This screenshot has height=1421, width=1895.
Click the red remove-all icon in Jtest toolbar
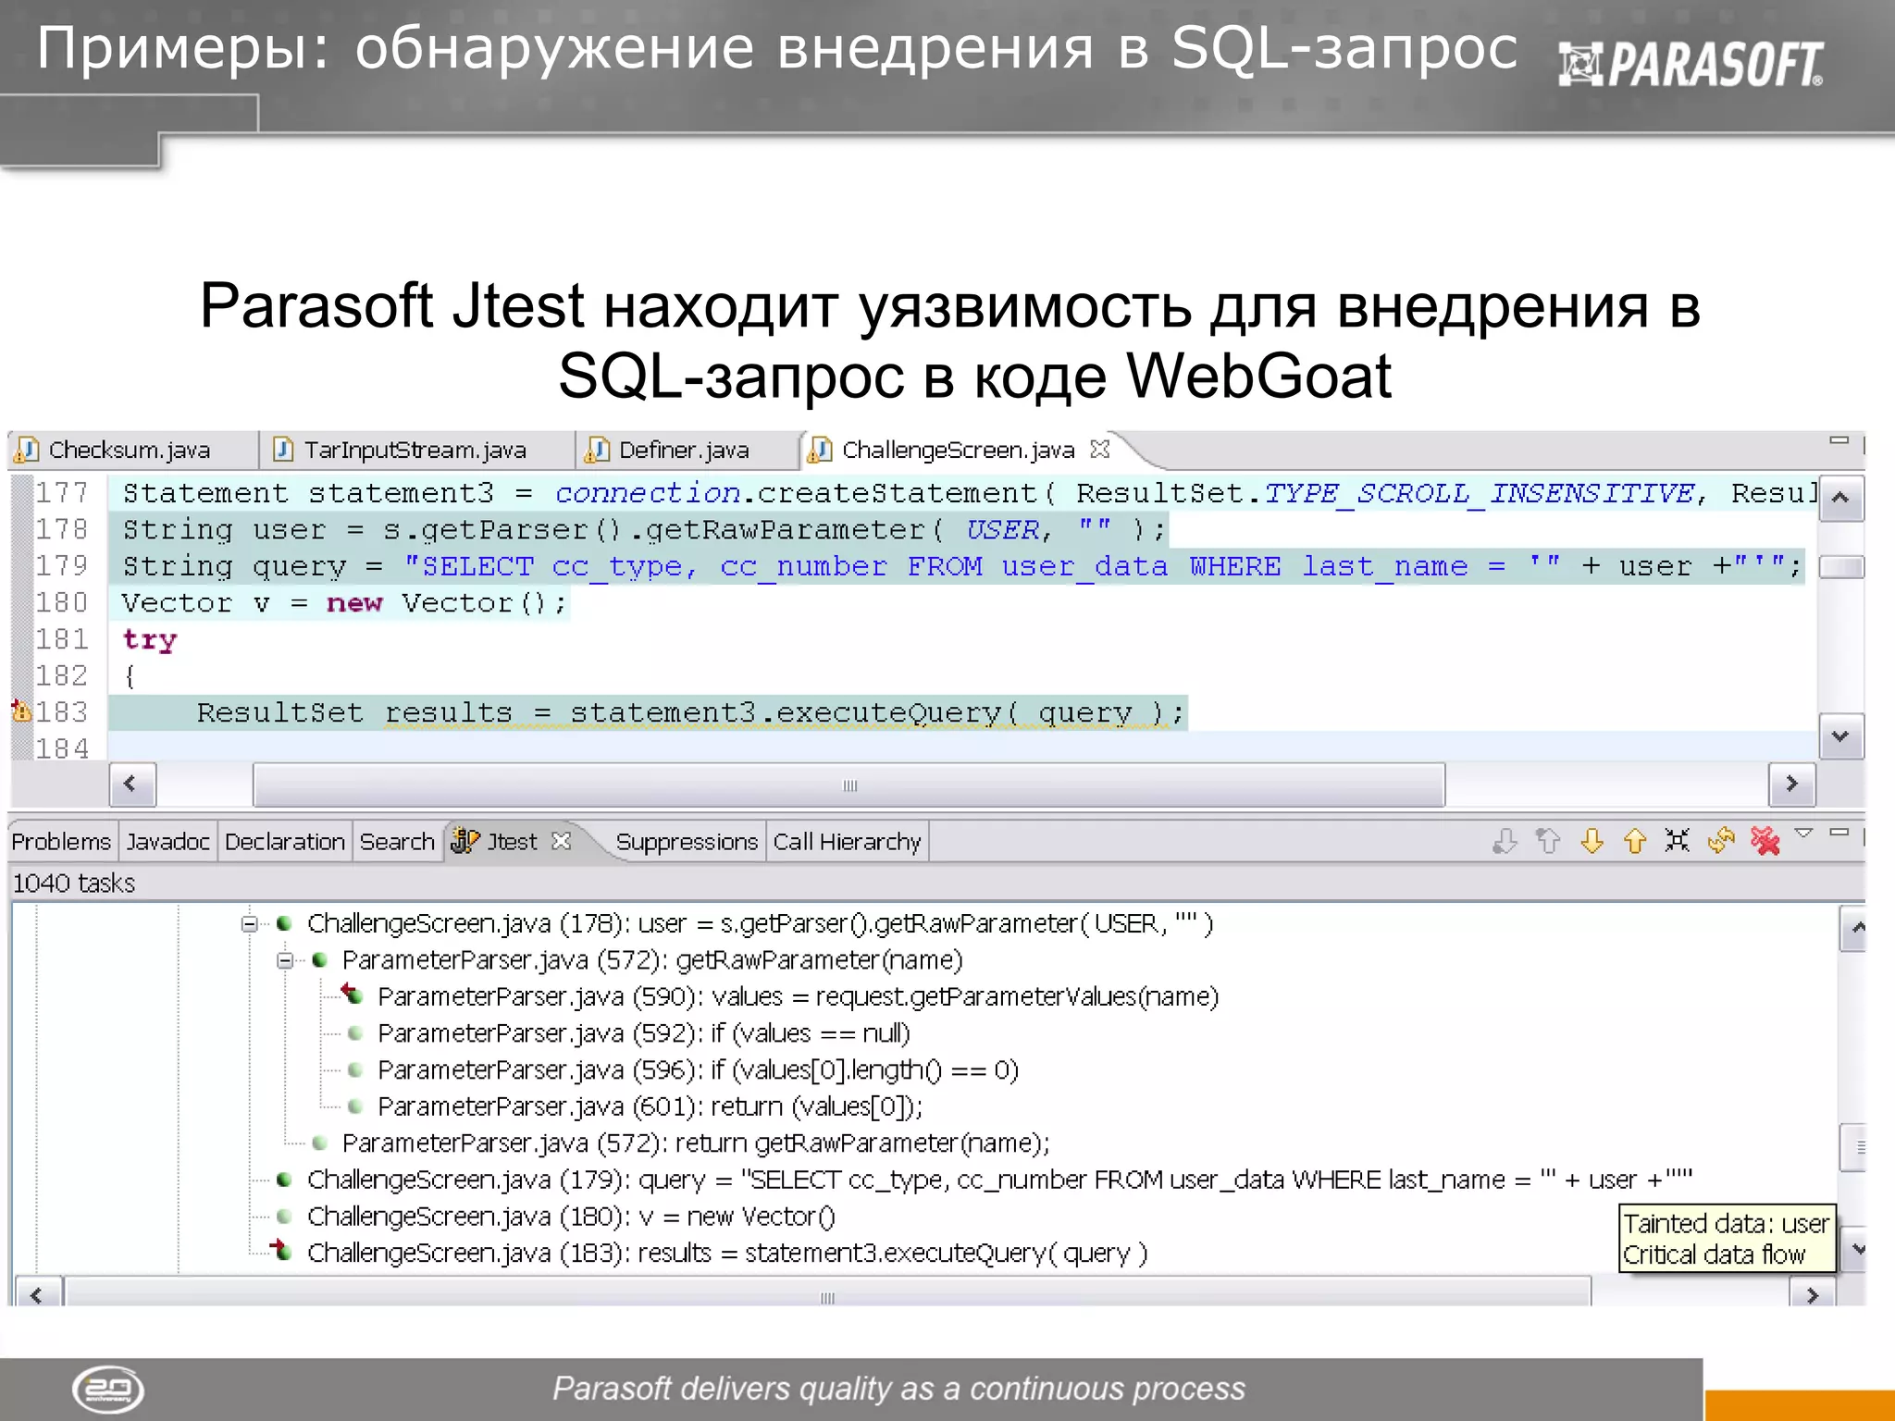(1765, 841)
